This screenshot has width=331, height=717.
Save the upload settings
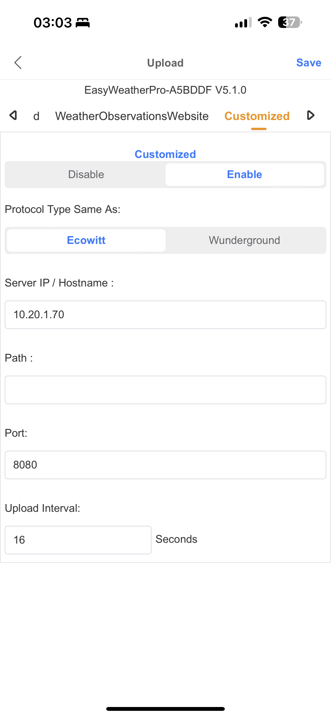[x=308, y=63]
